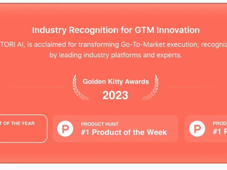
Task: Click the truncated "PROD" label in right card
Action: pyautogui.click(x=220, y=123)
